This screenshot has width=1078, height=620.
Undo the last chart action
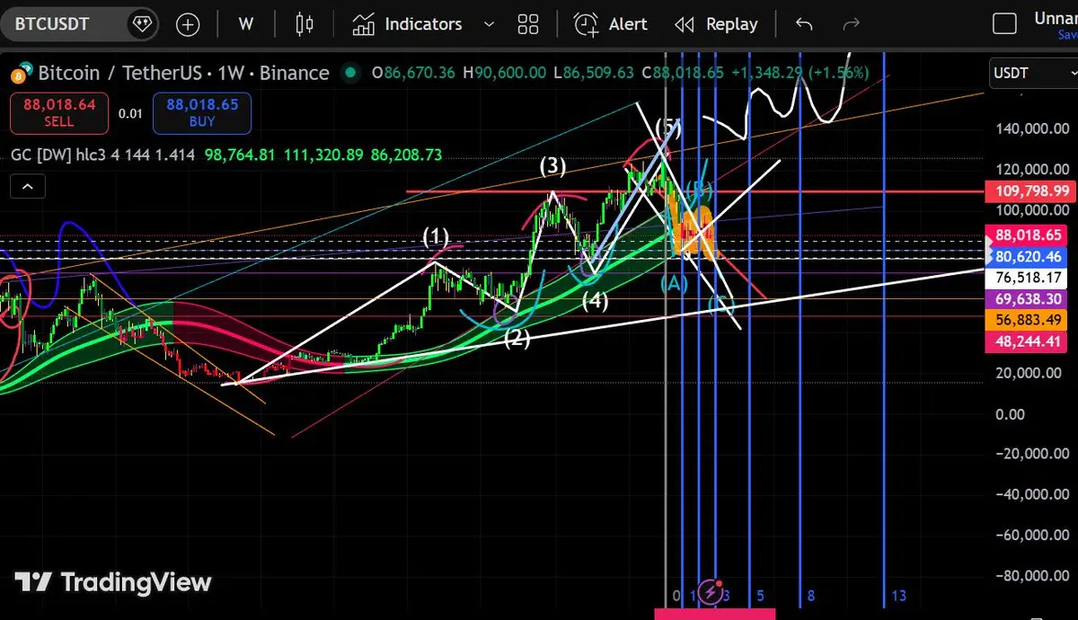pos(804,24)
